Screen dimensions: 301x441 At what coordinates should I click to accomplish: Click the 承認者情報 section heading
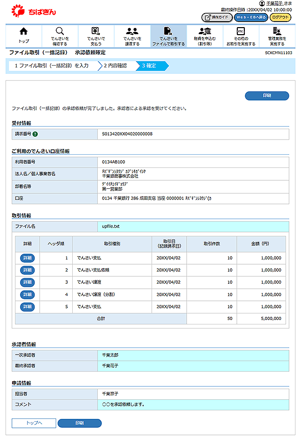24,345
